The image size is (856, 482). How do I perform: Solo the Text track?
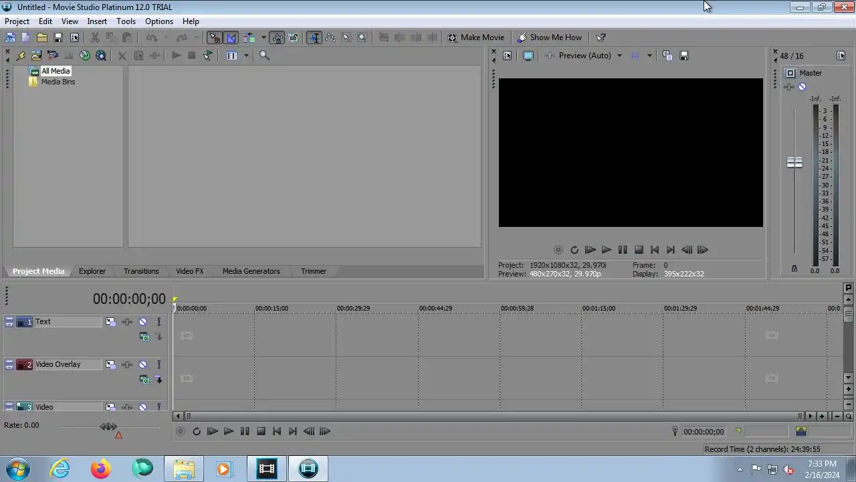pos(158,322)
